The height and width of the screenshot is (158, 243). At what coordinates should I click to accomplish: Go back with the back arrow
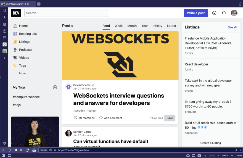3,150
